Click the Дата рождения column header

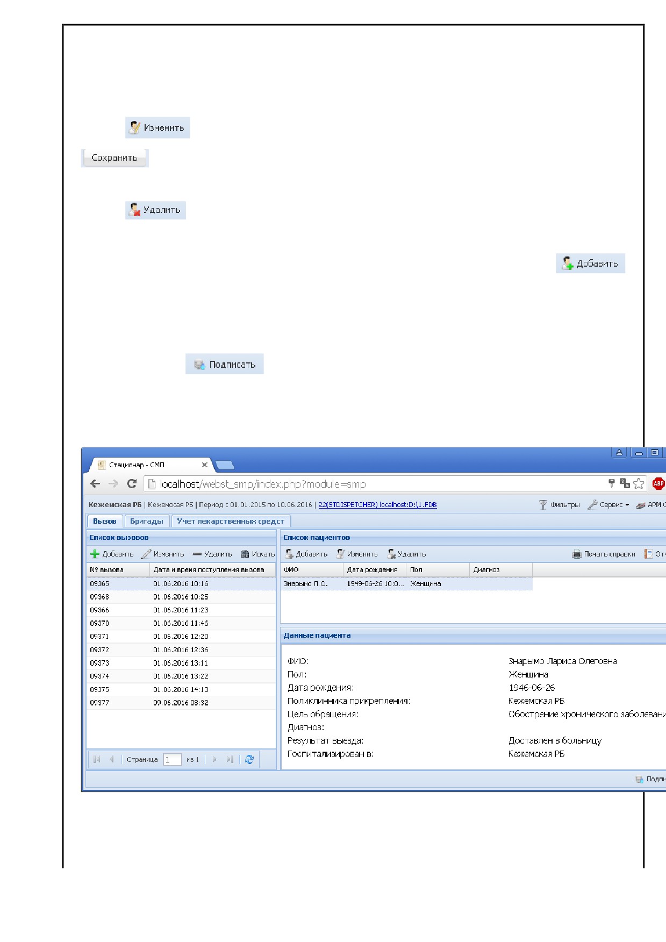click(375, 570)
